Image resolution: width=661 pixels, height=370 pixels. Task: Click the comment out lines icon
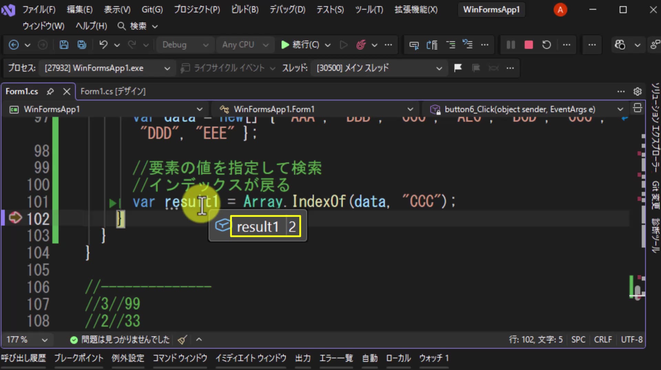click(451, 45)
